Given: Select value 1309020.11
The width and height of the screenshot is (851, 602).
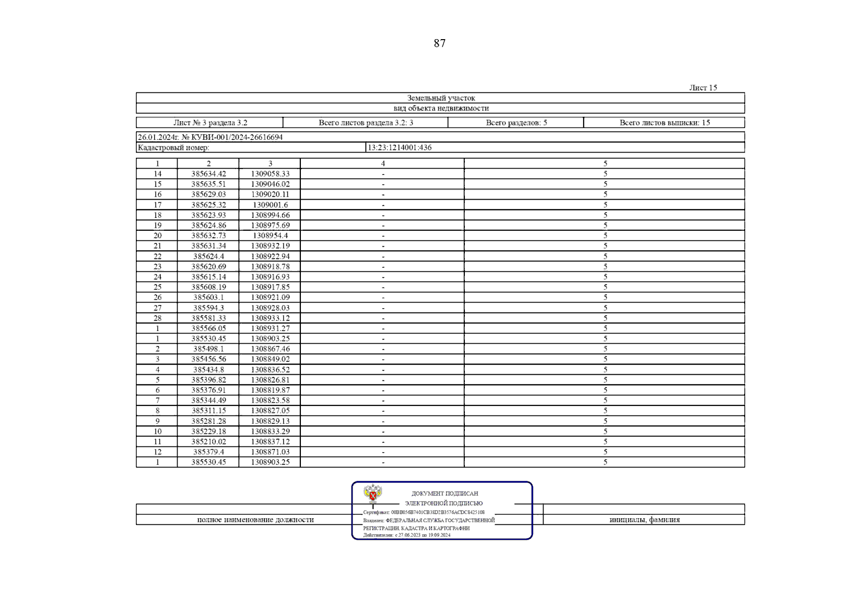Looking at the screenshot, I should [270, 194].
